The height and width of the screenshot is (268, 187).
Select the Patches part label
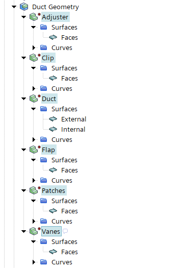pyautogui.click(x=54, y=190)
